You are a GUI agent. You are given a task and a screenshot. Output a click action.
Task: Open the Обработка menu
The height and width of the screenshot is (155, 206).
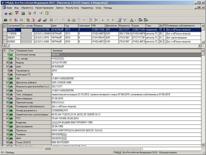[x=27, y=8]
